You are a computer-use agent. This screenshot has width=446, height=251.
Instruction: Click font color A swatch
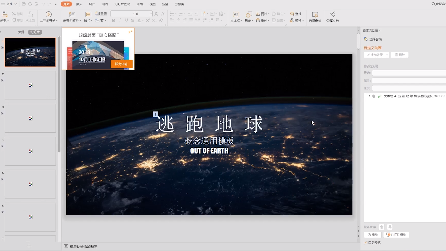tap(139, 20)
